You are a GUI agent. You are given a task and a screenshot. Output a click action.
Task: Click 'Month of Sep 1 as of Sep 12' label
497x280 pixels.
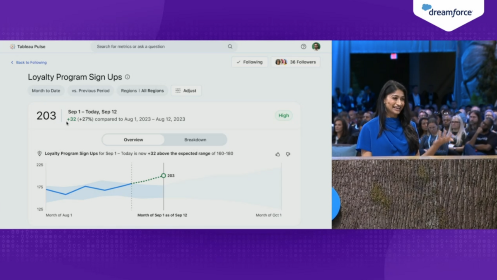pos(162,215)
